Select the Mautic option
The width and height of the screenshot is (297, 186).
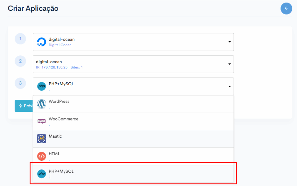[x=133, y=139]
